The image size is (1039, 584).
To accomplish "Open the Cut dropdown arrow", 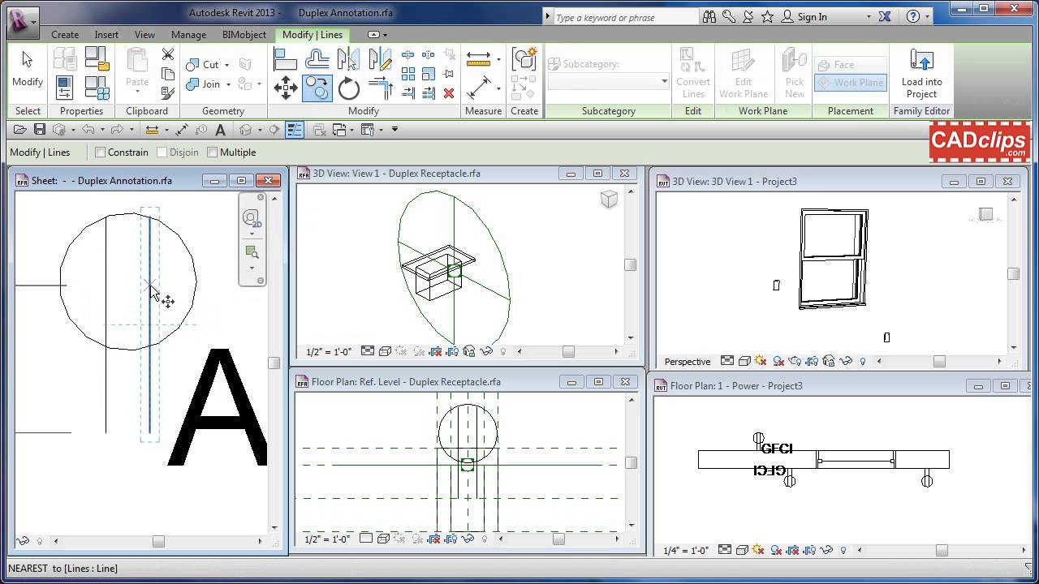I will click(226, 65).
